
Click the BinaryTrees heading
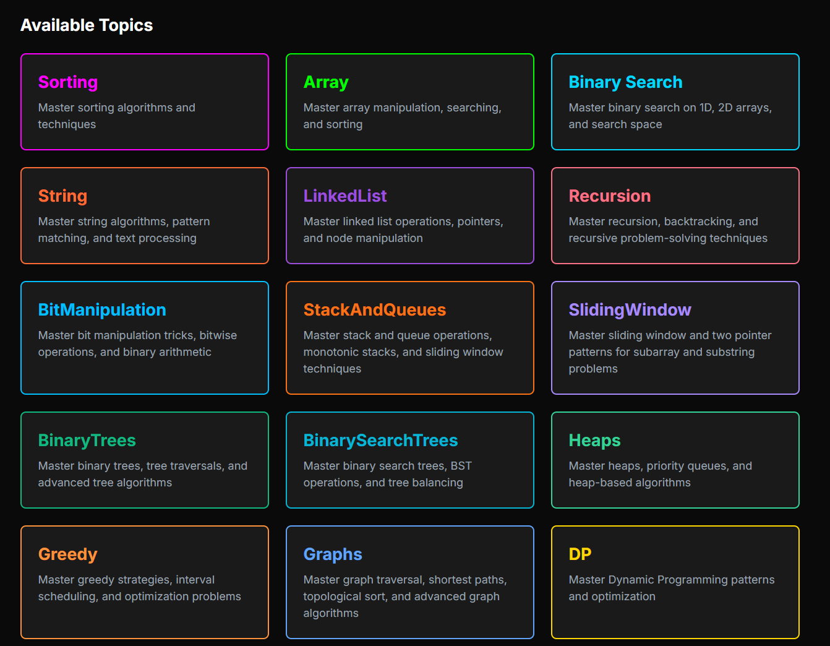[x=87, y=441]
